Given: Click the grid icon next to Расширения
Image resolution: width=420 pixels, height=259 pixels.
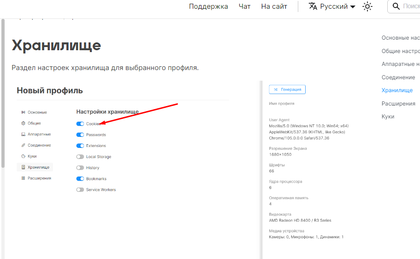Looking at the screenshot, I should pyautogui.click(x=24, y=178).
